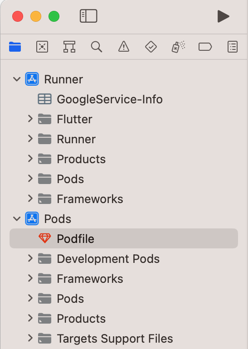Screen dimensions: 248x349
Task: Open the Debug navigator spray icon
Action: [x=178, y=47]
